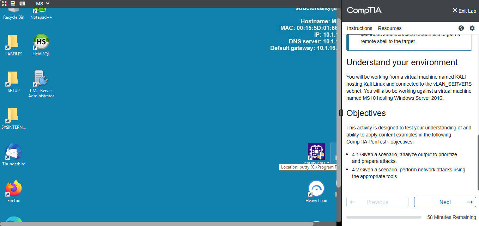Select the Instructions tab
The image size is (479, 226).
pyautogui.click(x=359, y=28)
